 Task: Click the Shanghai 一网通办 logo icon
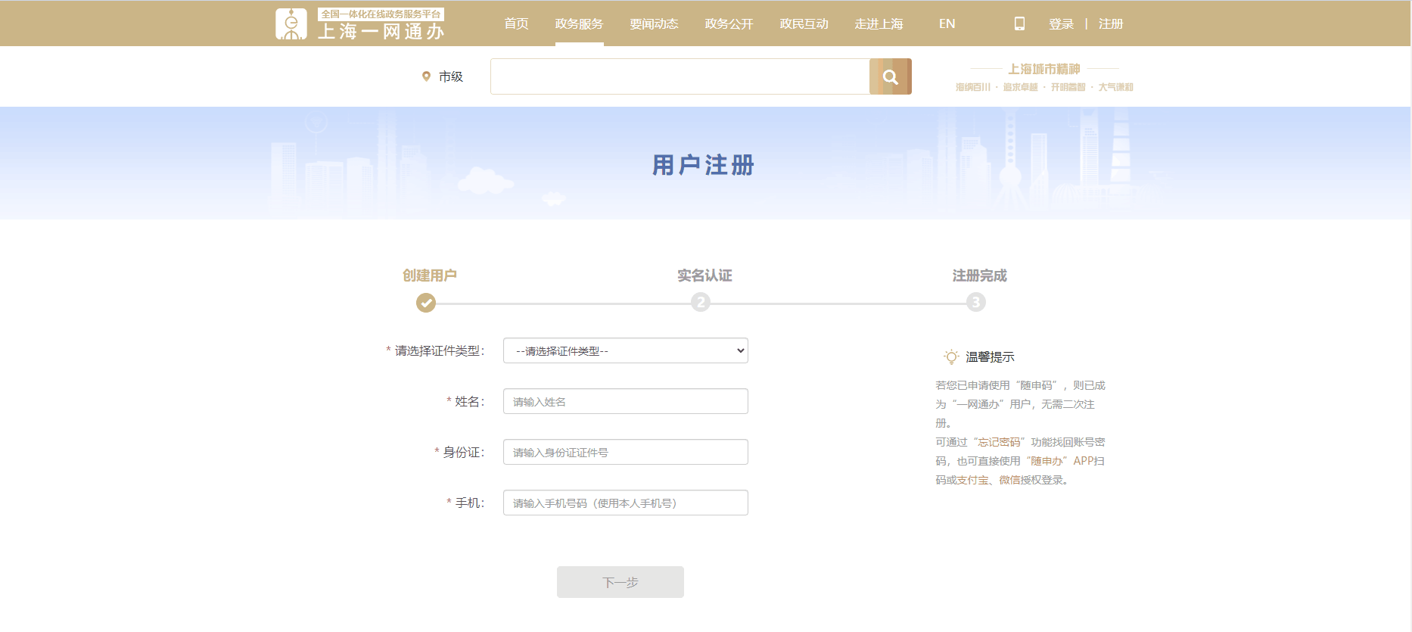pos(291,23)
